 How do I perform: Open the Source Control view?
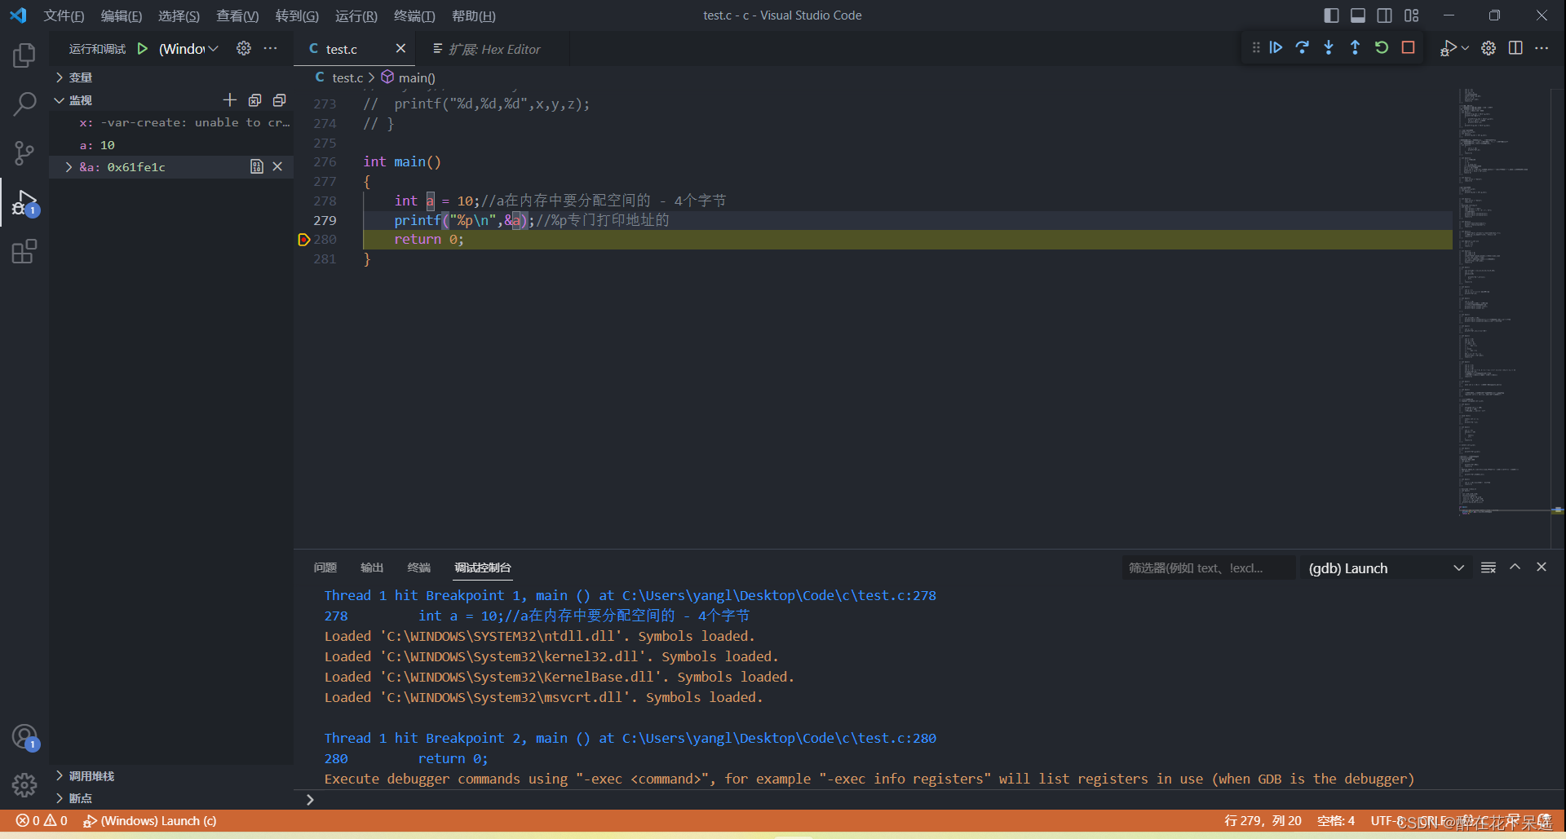(24, 153)
